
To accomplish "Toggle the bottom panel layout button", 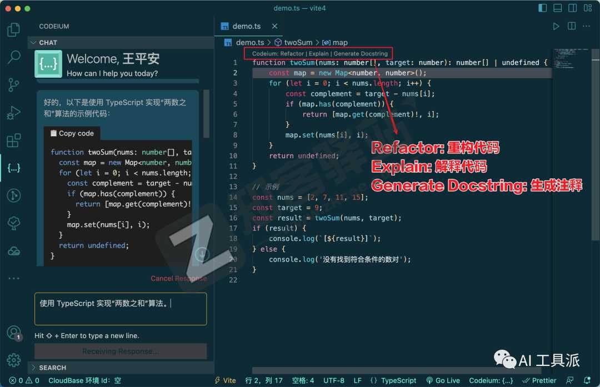I will tap(557, 8).
